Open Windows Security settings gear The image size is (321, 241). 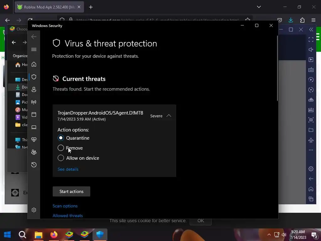tap(34, 210)
